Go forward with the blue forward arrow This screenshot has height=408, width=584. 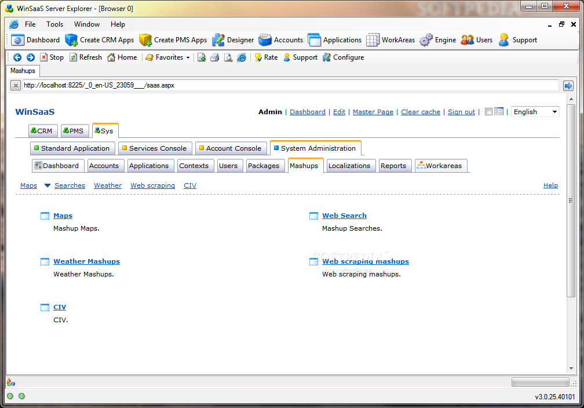click(x=31, y=57)
